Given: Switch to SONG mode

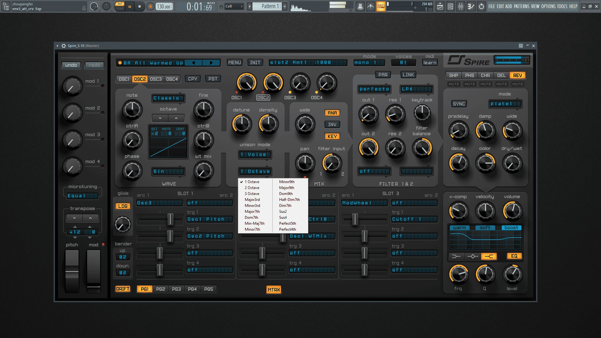Looking at the screenshot, I should pos(120,9).
